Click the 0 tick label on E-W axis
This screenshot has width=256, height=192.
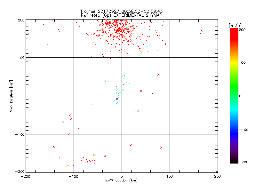coord(122,176)
